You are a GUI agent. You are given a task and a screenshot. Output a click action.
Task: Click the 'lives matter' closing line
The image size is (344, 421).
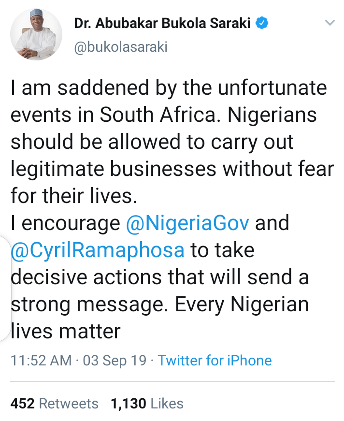[x=66, y=332]
